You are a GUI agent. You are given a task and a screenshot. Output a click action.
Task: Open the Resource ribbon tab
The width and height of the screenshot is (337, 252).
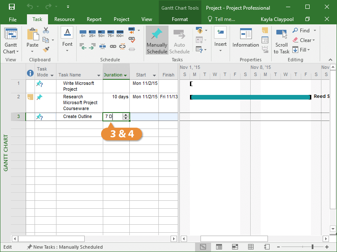(x=64, y=19)
